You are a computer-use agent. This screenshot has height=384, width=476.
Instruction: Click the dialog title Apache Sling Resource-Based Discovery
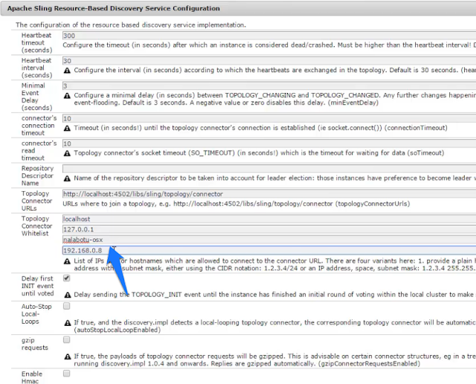[x=114, y=8]
